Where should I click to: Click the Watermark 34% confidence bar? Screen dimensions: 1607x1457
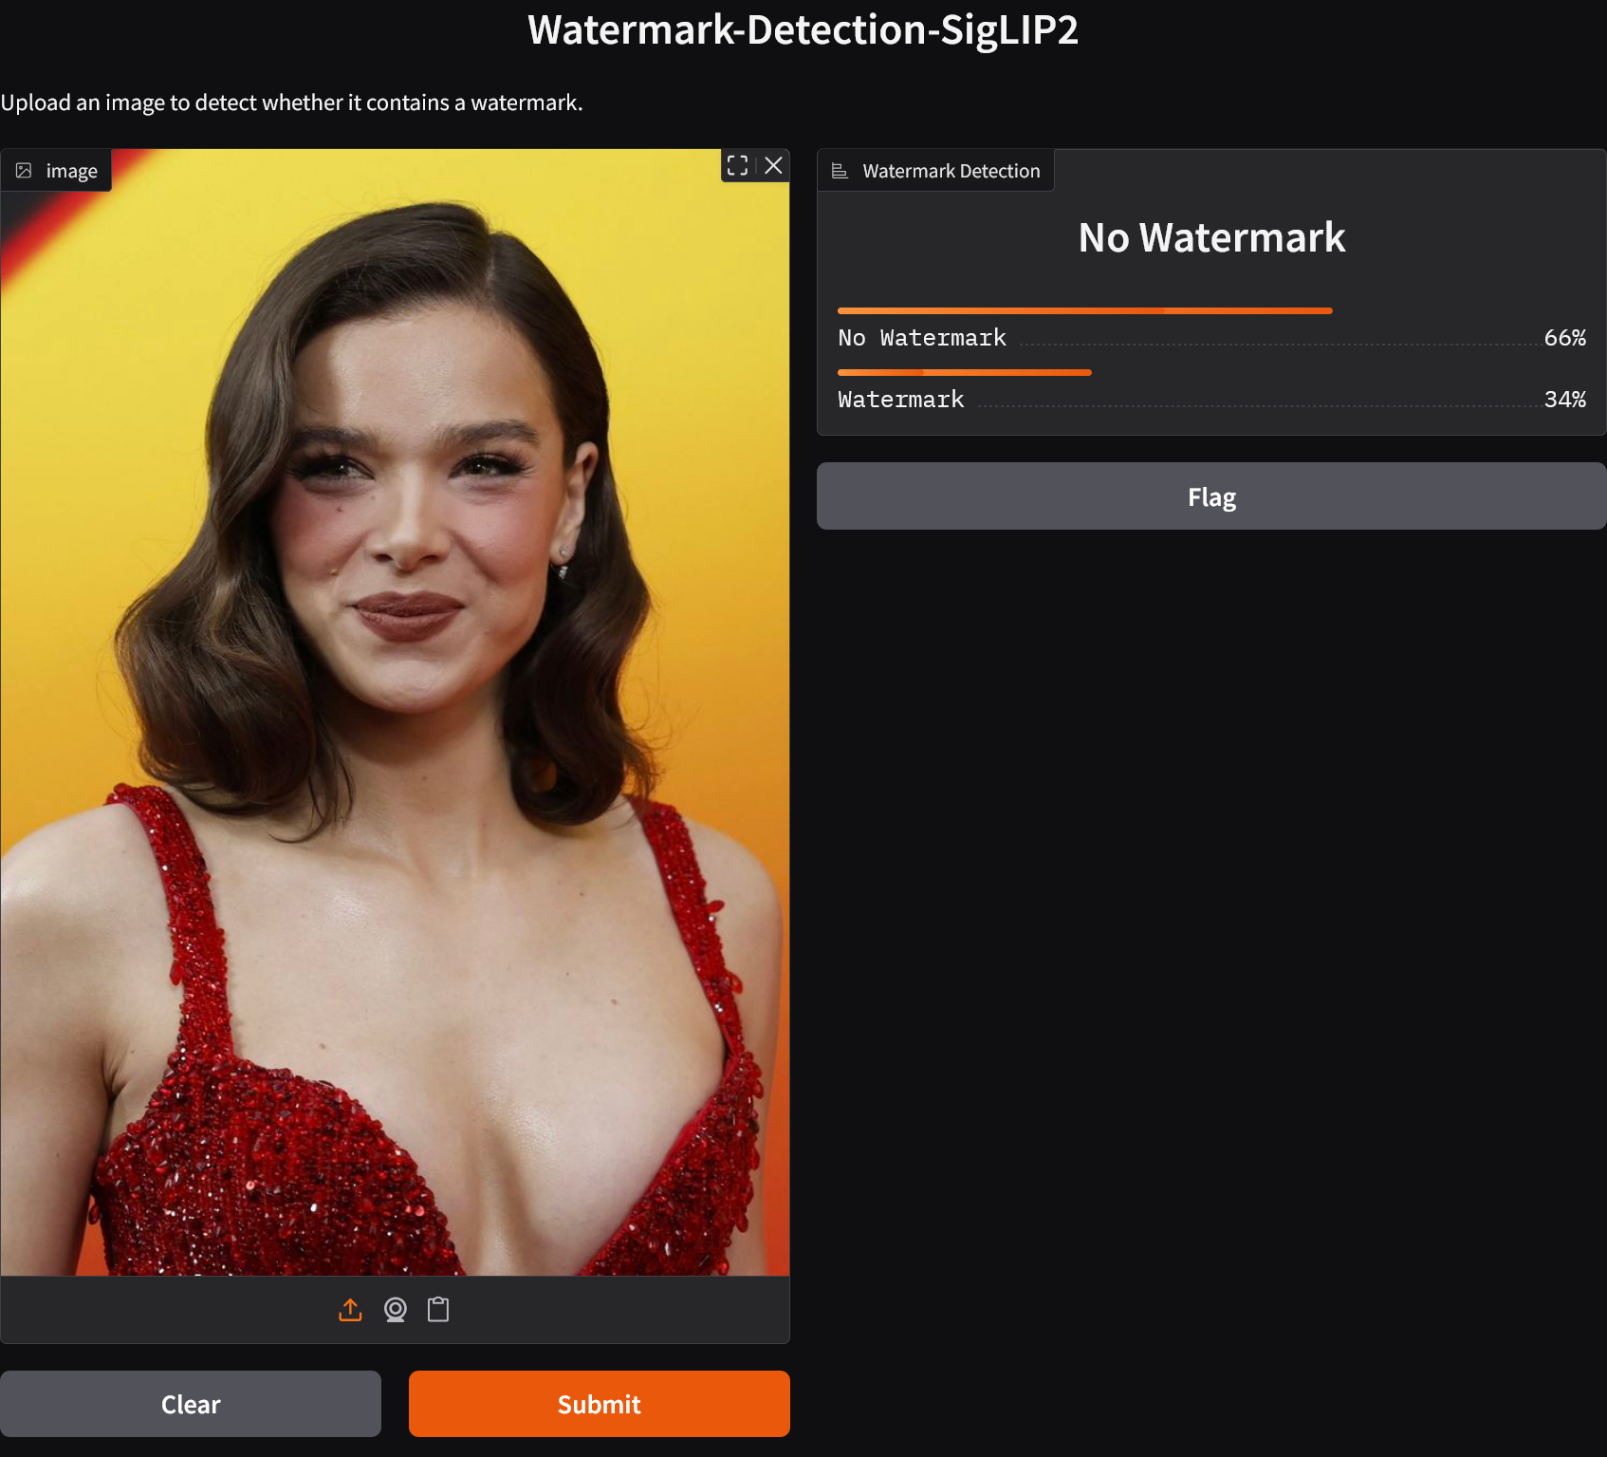pos(964,372)
